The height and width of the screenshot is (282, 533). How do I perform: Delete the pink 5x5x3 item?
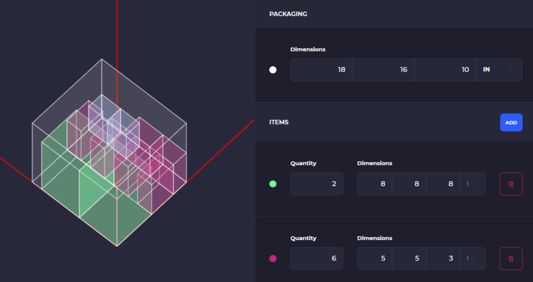point(511,258)
